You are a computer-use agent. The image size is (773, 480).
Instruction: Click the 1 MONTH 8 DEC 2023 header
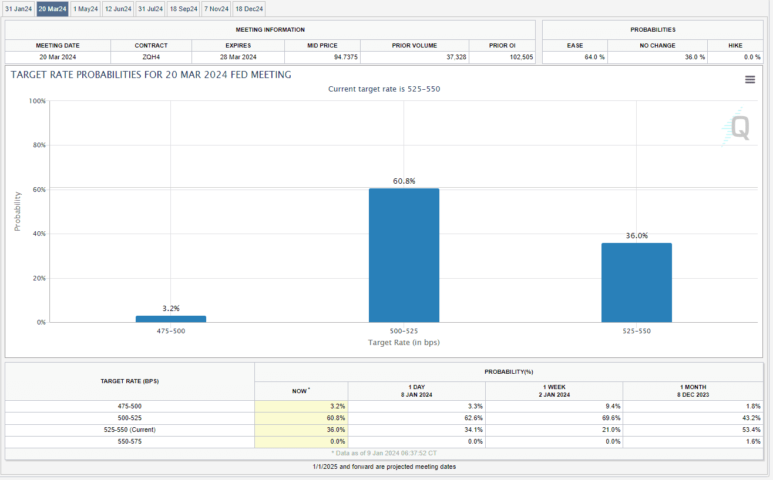(x=694, y=391)
